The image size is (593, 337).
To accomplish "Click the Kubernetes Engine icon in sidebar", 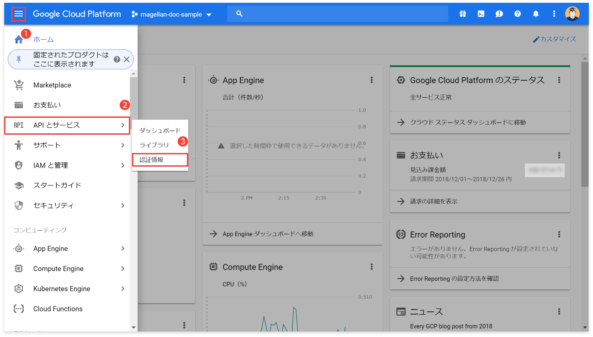I will [x=19, y=289].
